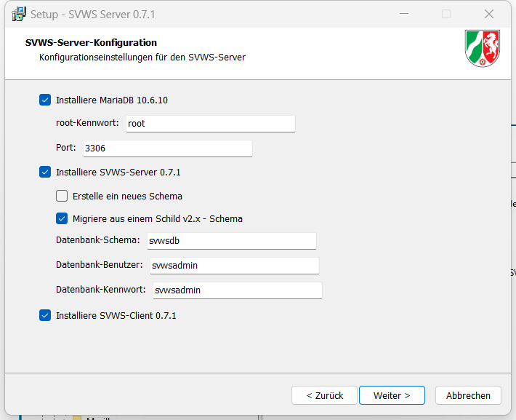516x420 pixels.
Task: Click the setup installer icon in title bar
Action: [19, 14]
